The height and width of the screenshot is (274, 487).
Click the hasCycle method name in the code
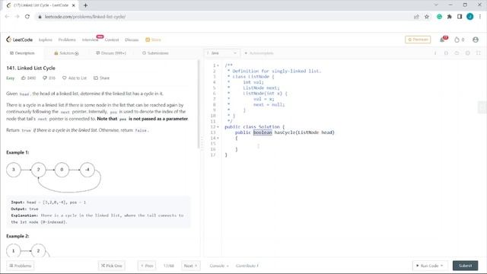point(285,132)
